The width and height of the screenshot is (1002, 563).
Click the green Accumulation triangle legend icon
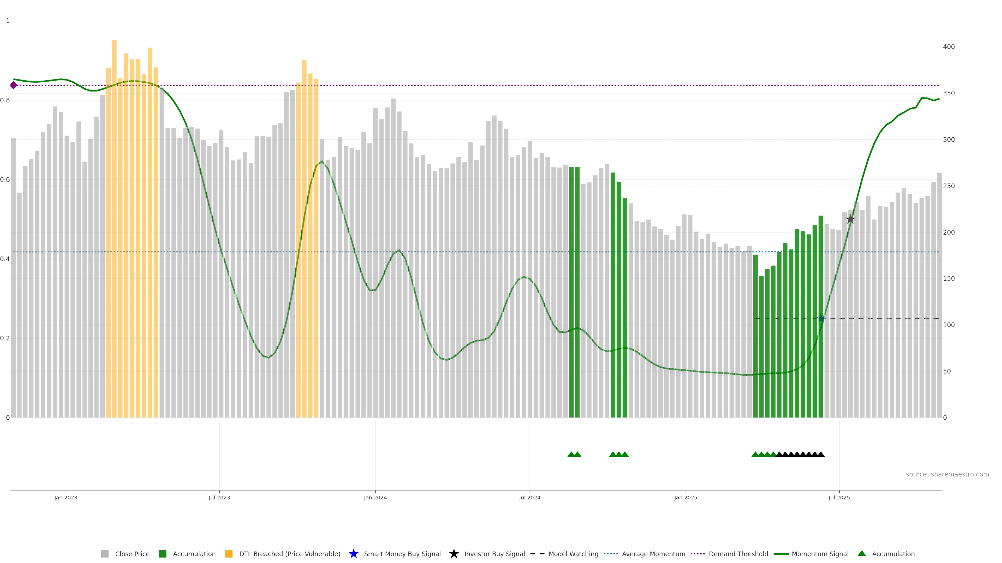coord(862,553)
